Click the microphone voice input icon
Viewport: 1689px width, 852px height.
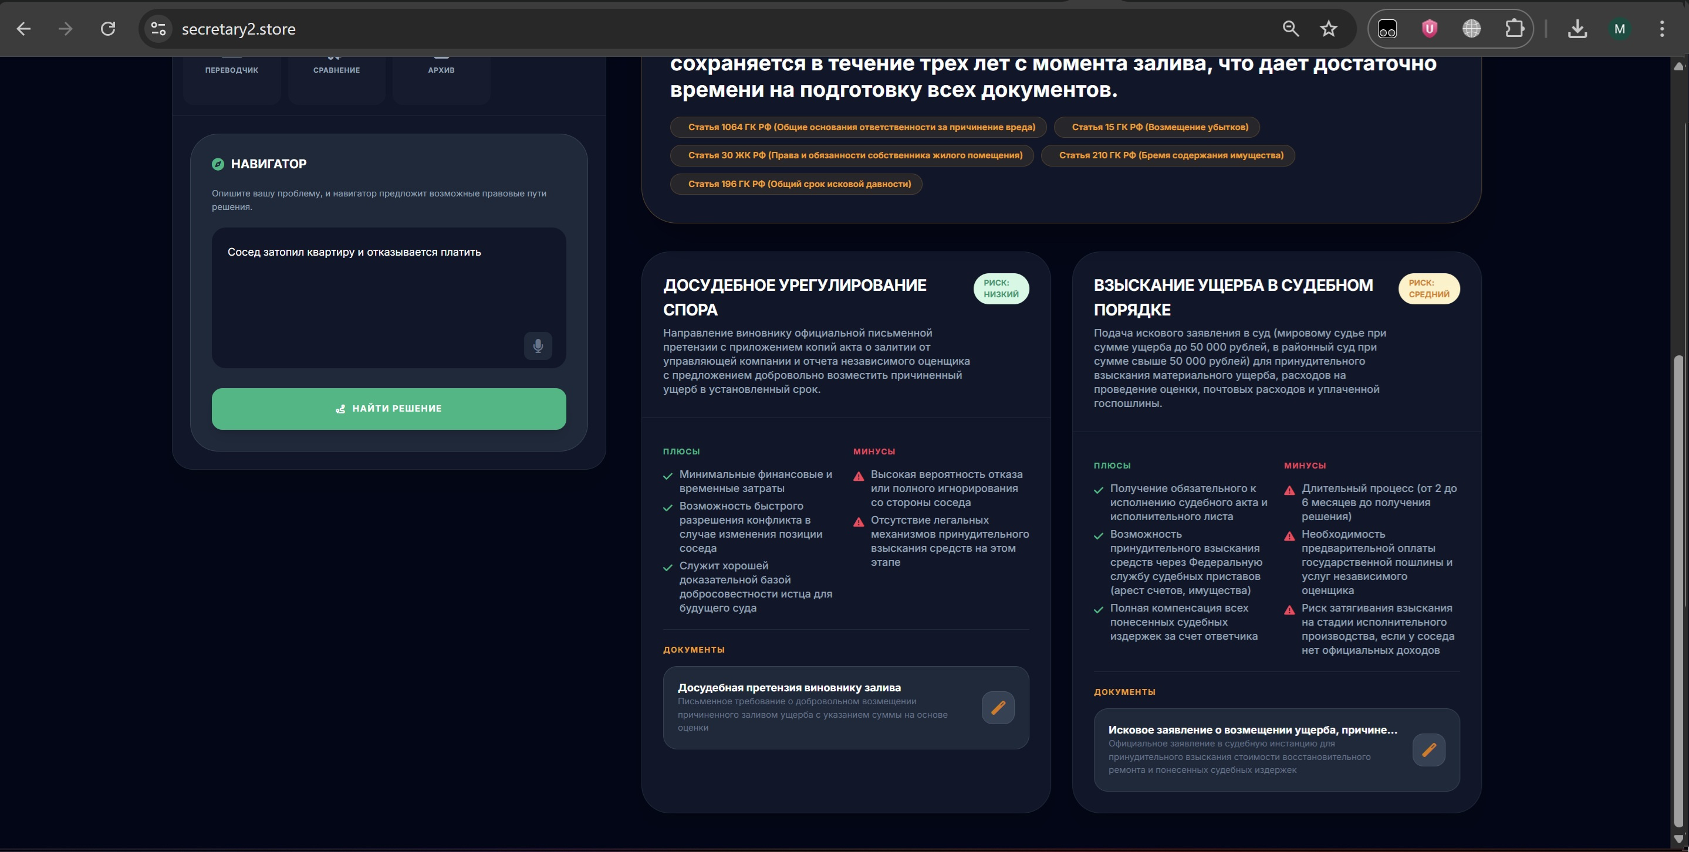point(538,346)
